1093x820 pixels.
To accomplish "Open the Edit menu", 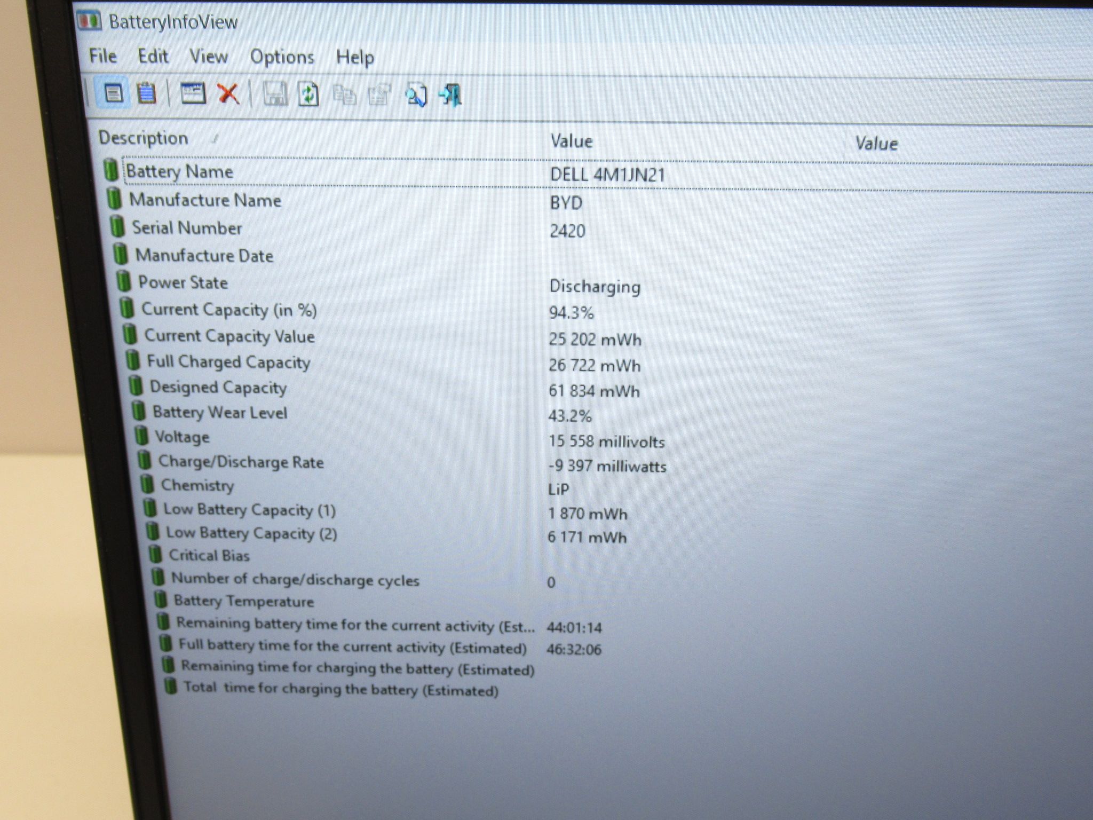I will pos(153,56).
